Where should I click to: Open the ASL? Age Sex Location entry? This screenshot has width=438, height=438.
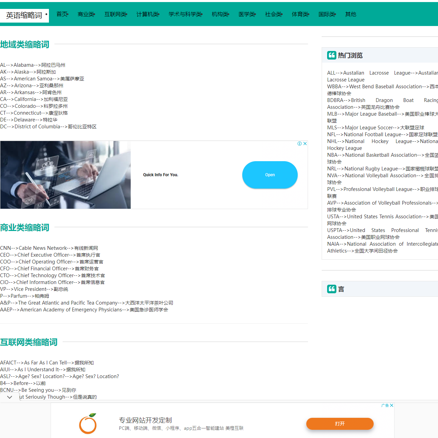click(x=60, y=376)
